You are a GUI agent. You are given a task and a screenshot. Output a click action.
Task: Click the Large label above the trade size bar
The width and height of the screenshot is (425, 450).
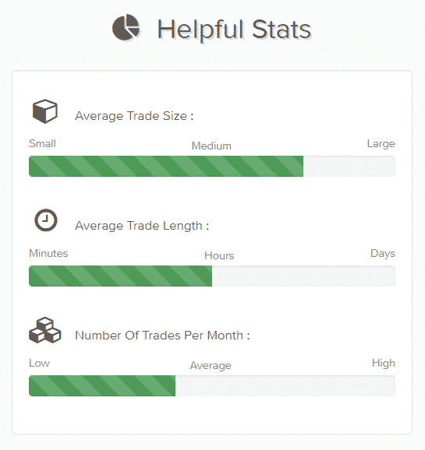381,144
